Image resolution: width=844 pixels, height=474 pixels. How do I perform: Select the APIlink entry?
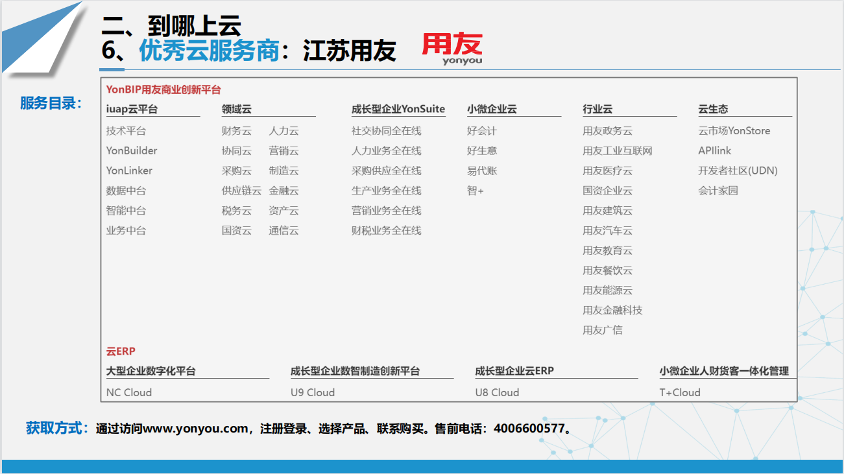(714, 151)
